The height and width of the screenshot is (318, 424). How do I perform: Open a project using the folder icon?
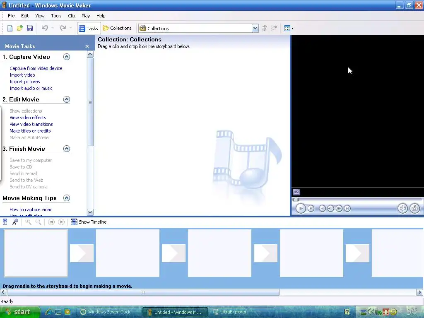tap(20, 28)
